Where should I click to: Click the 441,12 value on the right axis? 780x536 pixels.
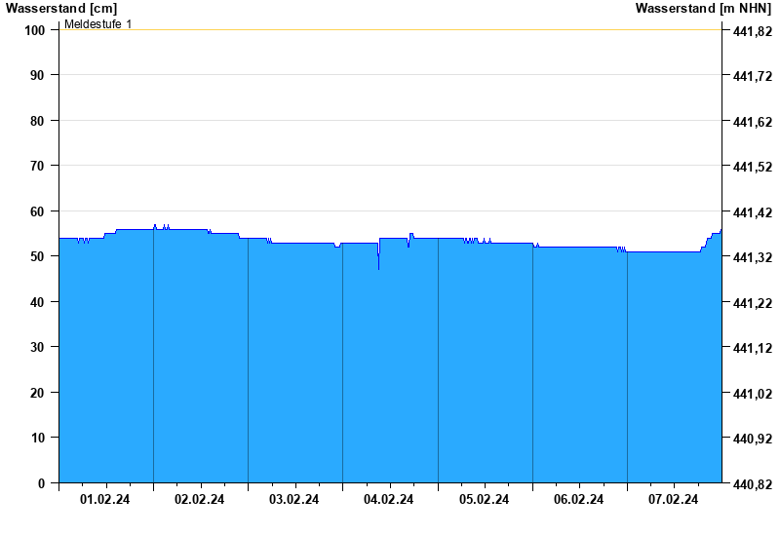tap(751, 348)
